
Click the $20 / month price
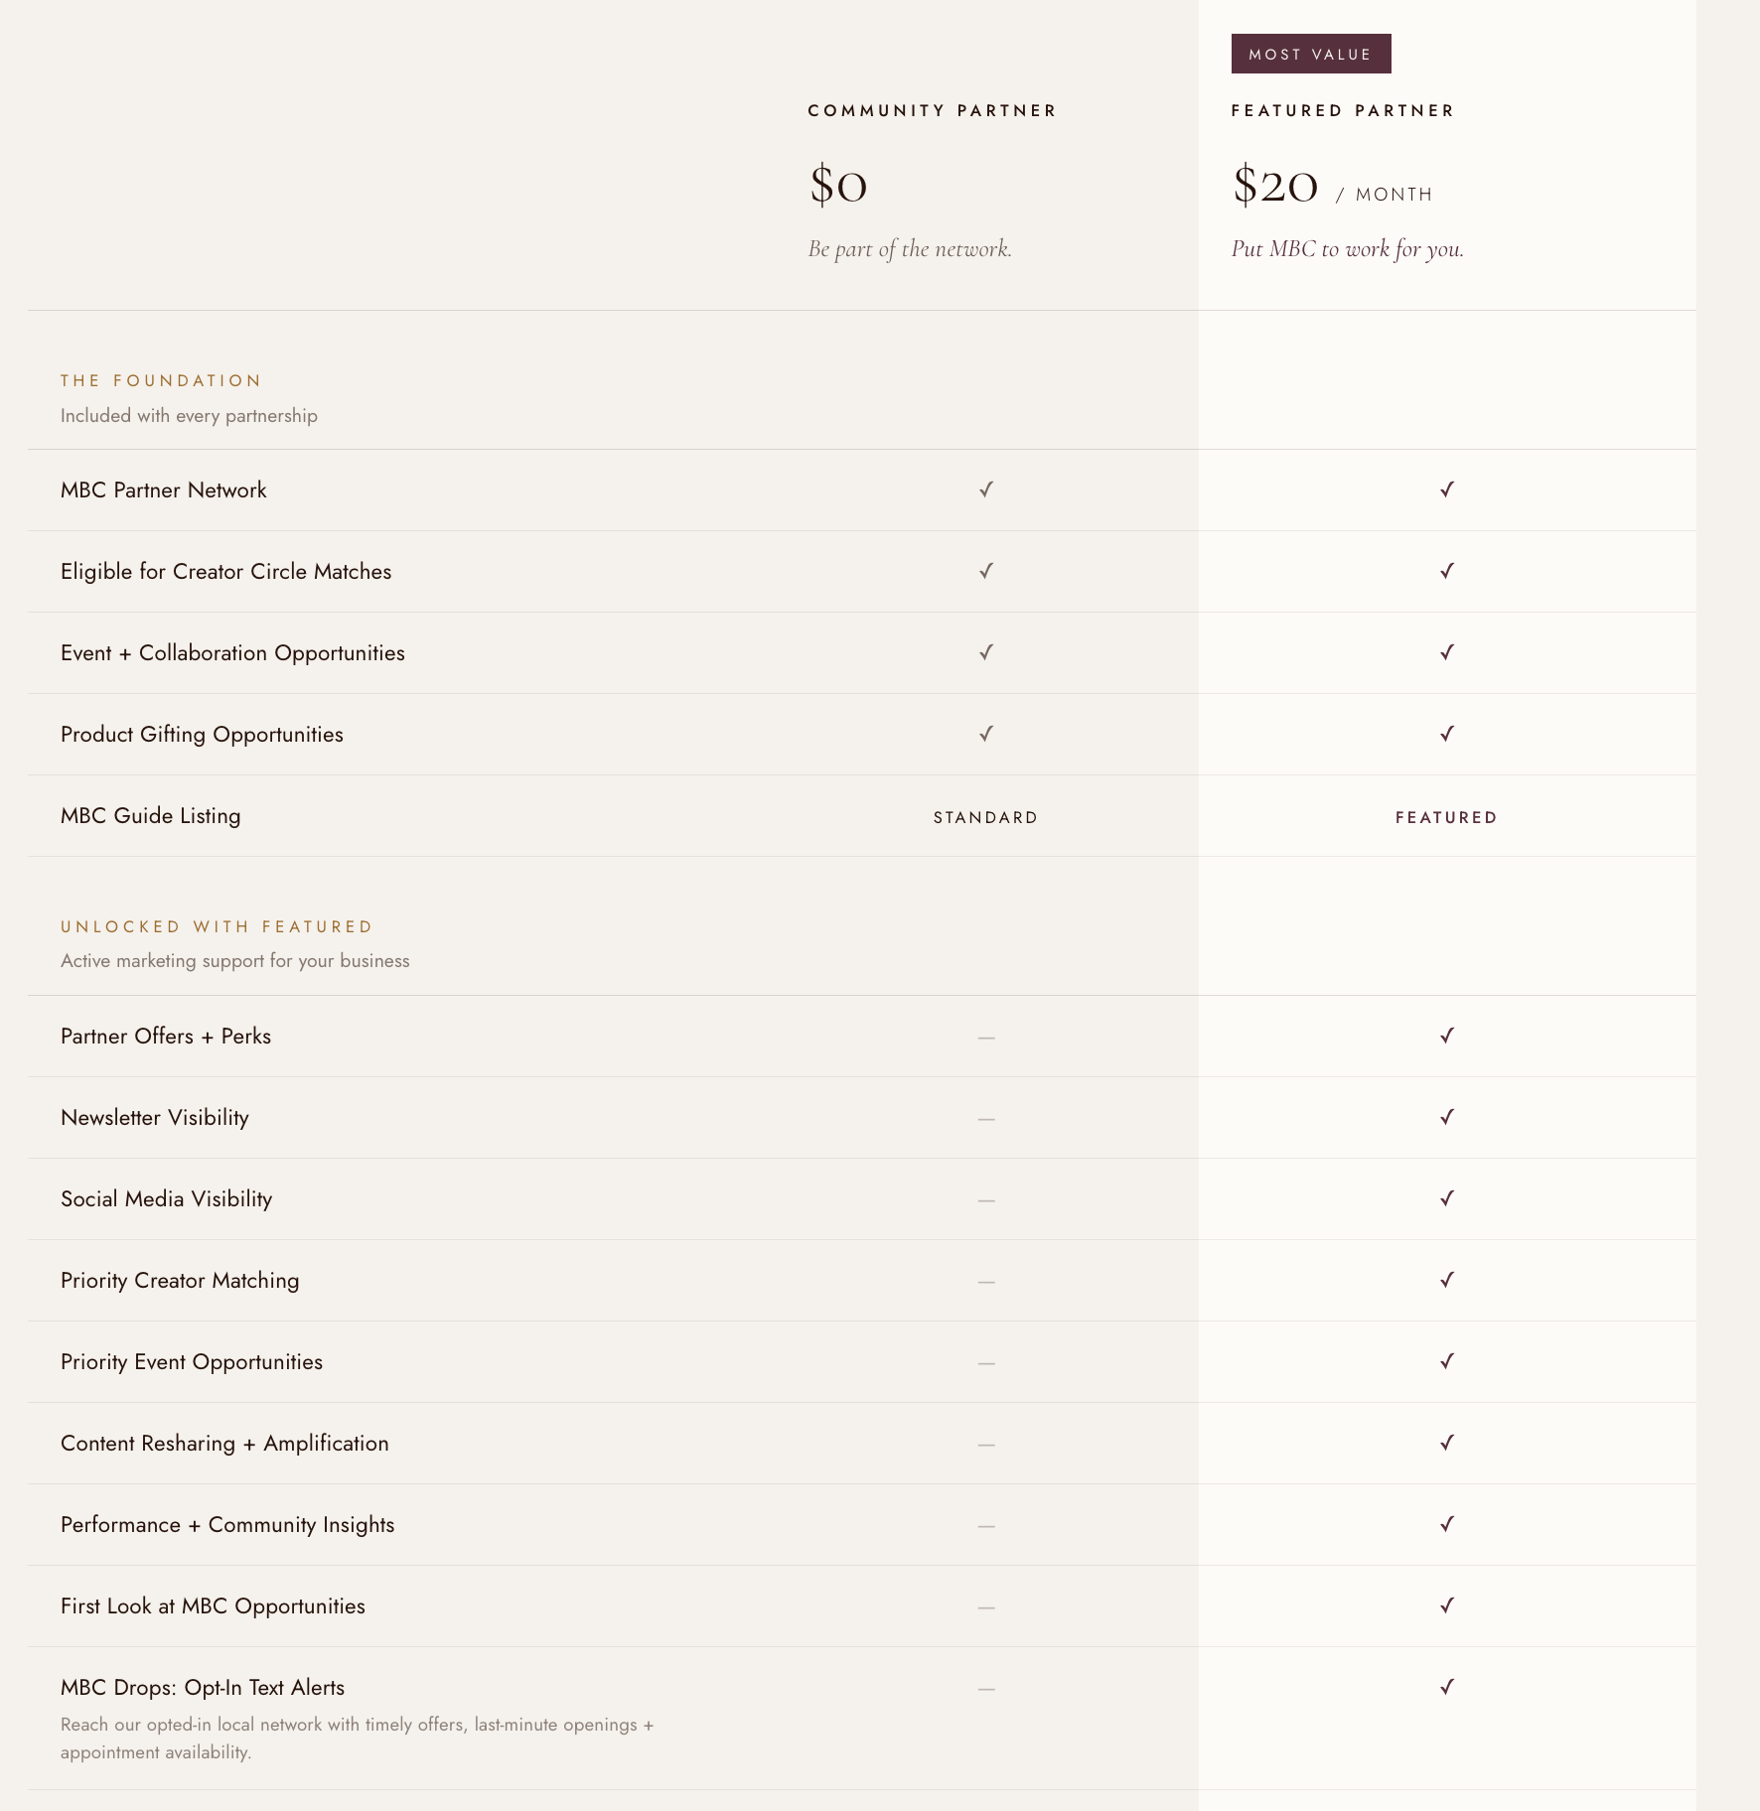coord(1332,186)
